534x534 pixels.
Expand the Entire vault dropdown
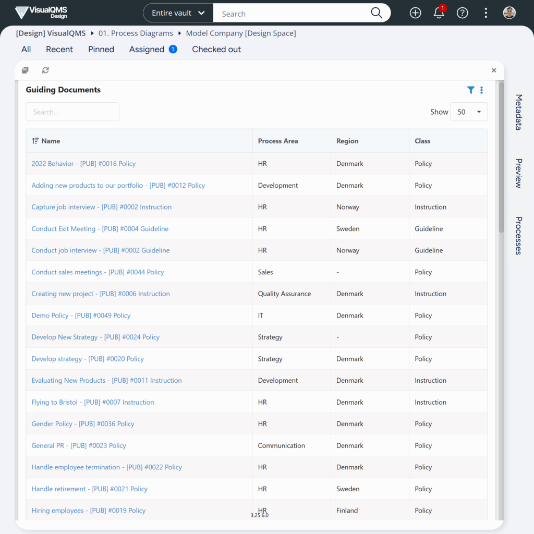click(x=178, y=13)
